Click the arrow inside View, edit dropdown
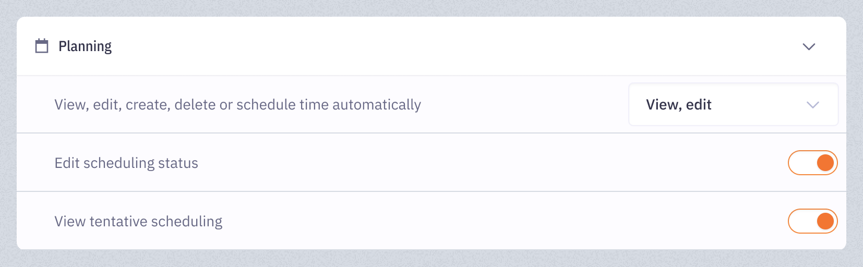This screenshot has height=267, width=863. pyautogui.click(x=812, y=105)
